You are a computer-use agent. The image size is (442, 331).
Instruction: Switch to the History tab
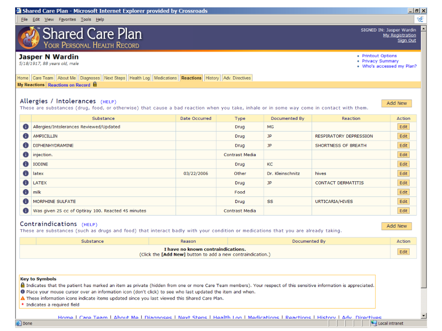(x=212, y=78)
